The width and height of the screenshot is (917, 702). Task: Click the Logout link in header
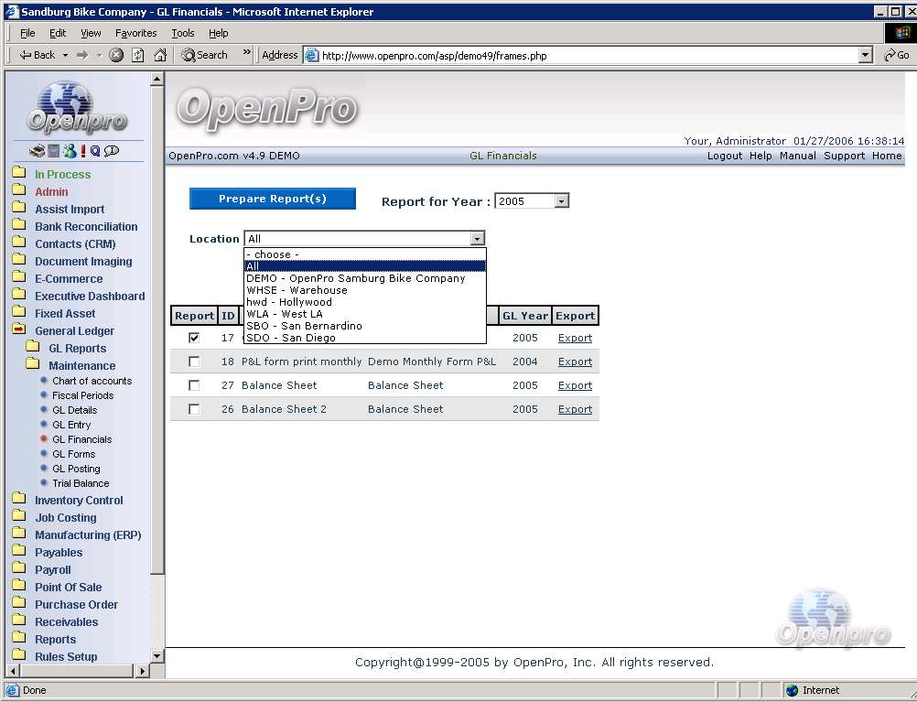pos(725,156)
